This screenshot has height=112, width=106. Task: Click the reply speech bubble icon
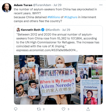tap(16, 109)
